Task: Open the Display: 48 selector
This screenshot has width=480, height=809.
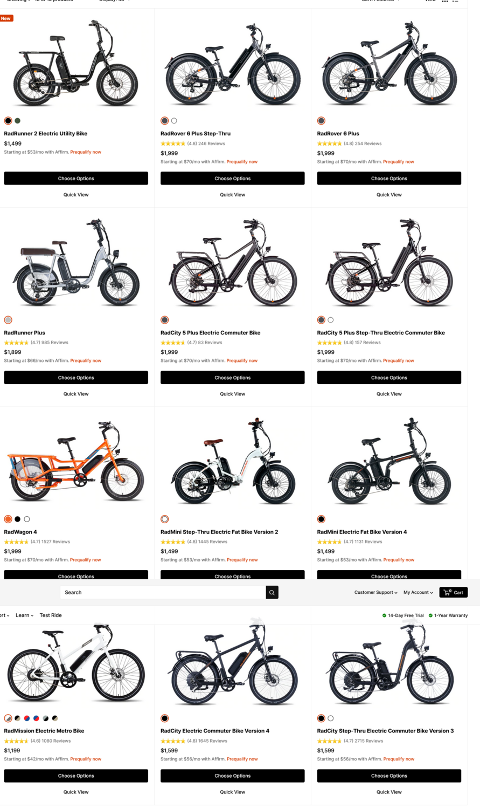Action: click(112, 1)
